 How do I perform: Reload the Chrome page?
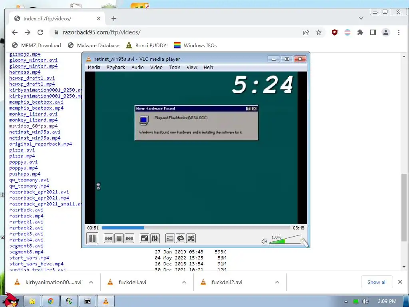click(40, 32)
